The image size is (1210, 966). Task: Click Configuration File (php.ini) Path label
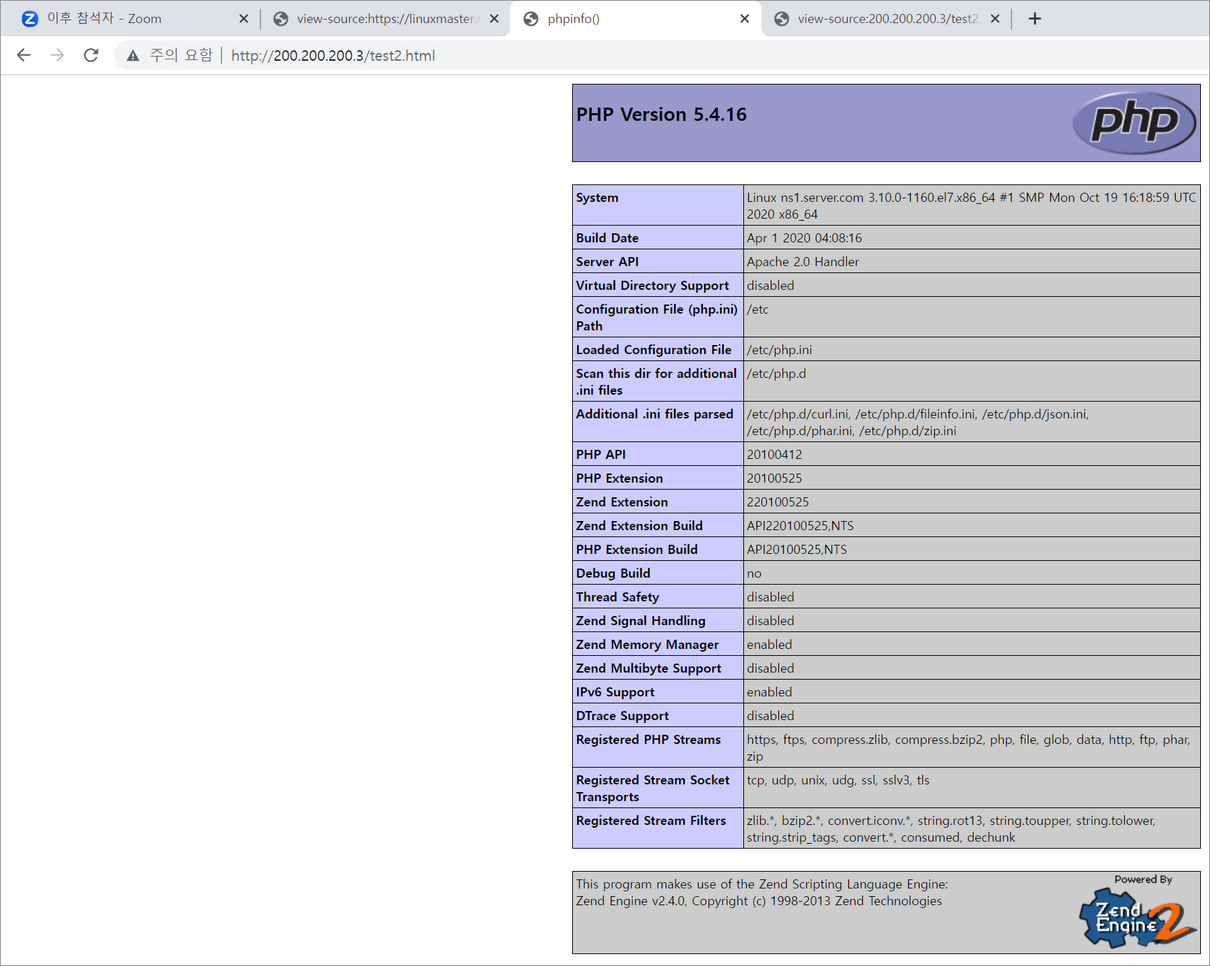pyautogui.click(x=657, y=317)
